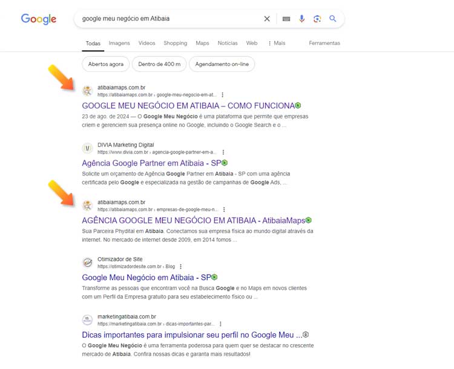The height and width of the screenshot is (369, 454).
Task: Click the marketingatibaia.com.br favicon
Action: tap(87, 320)
